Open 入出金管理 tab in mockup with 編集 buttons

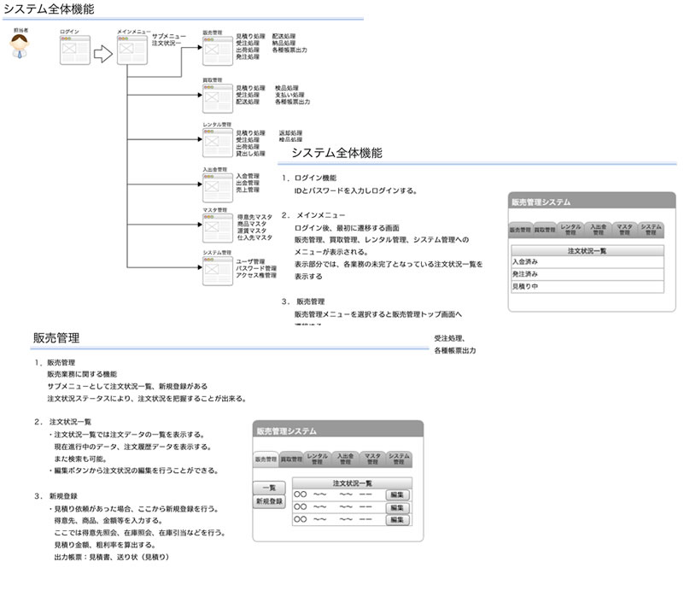tap(347, 459)
